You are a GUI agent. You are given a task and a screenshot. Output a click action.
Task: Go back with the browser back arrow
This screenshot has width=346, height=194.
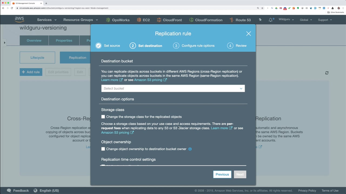(x=3, y=8)
